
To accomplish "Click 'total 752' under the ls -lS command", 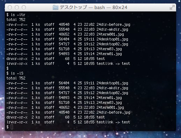I will click(16, 78).
